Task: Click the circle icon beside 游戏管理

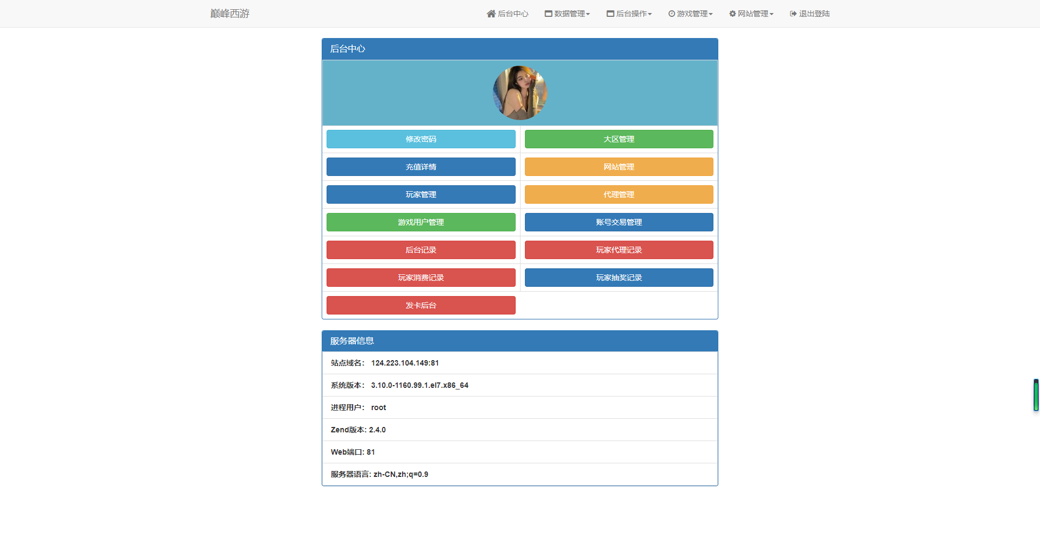Action: tap(672, 14)
